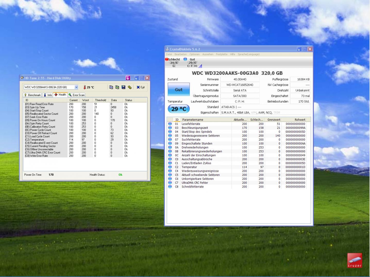Click the Firmware value field 40.00A40
Image resolution: width=370 pixels, height=277 pixels.
(x=240, y=79)
